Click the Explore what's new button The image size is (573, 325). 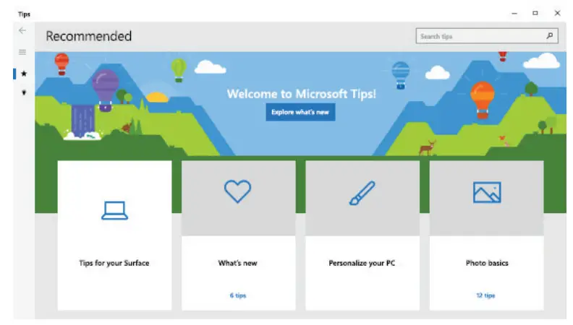pyautogui.click(x=300, y=113)
